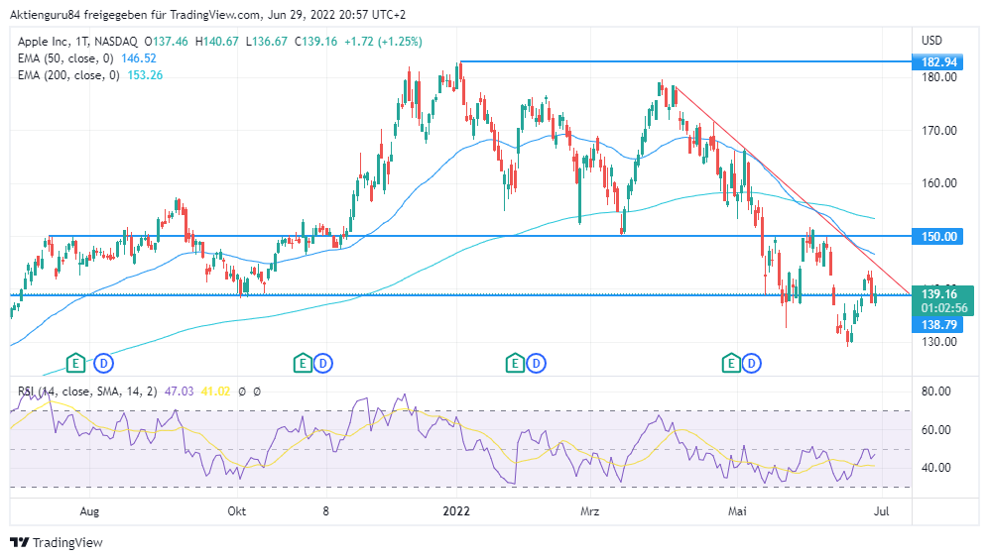Screen dimensions: 989x560
Task: Click the current price 139.16 label
Action: click(x=939, y=294)
